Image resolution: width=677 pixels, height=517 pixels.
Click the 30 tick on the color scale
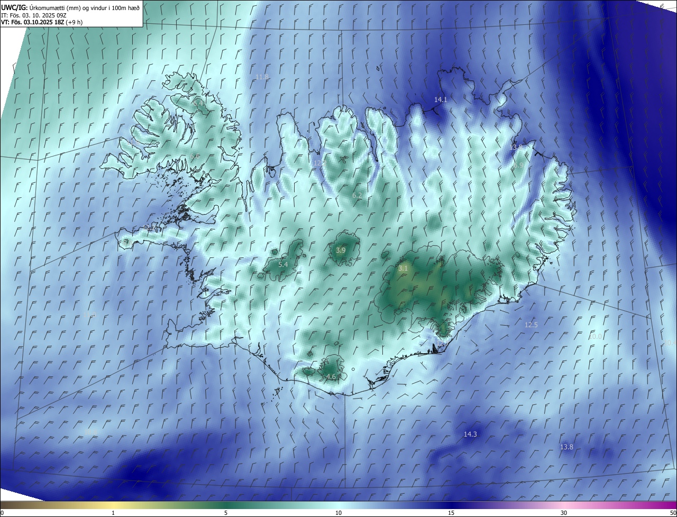[x=564, y=513]
